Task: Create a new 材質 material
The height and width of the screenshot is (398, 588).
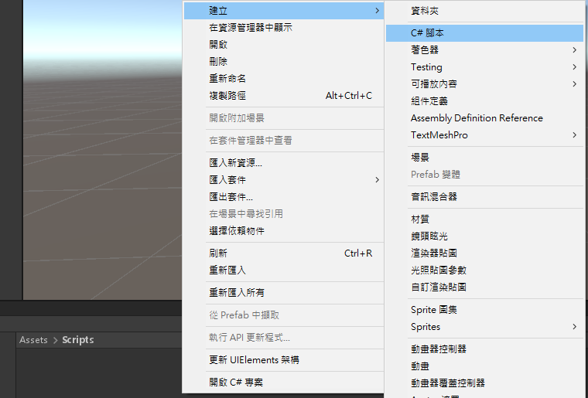Action: pos(420,219)
